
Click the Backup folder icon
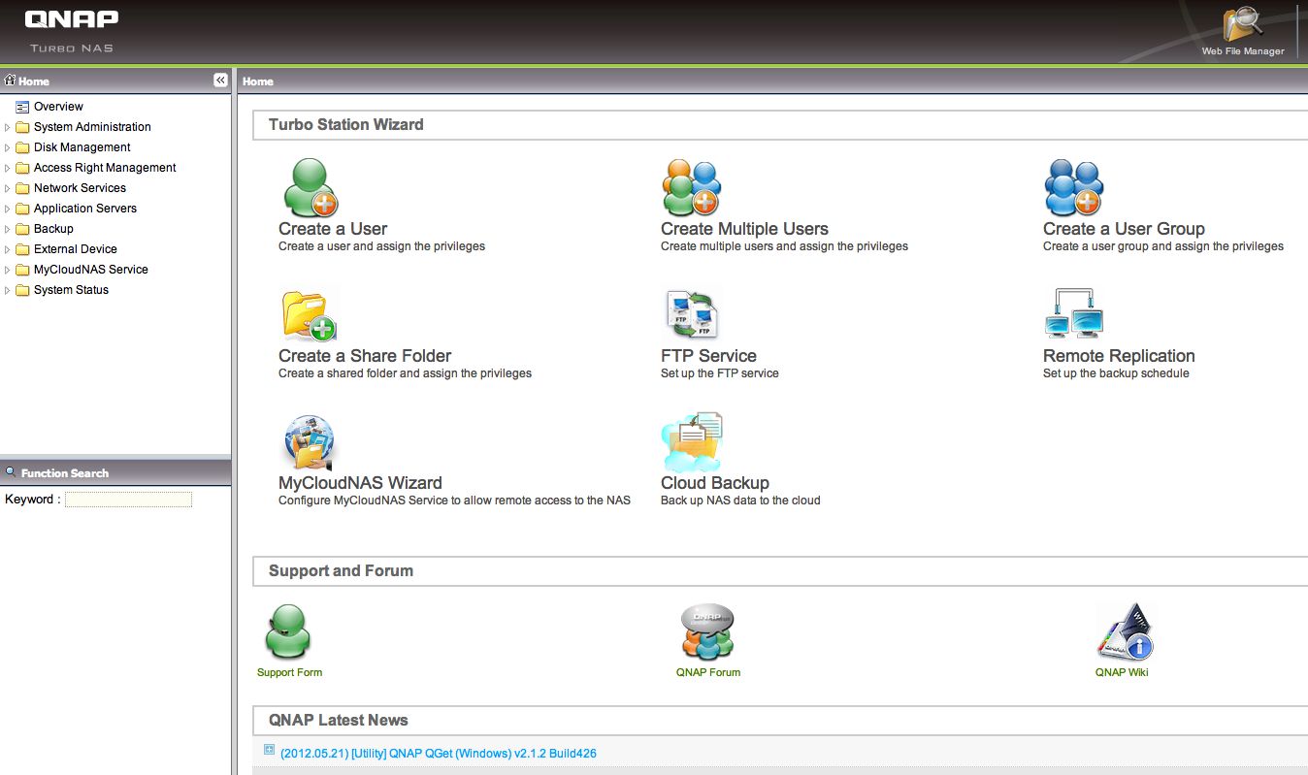tap(22, 229)
